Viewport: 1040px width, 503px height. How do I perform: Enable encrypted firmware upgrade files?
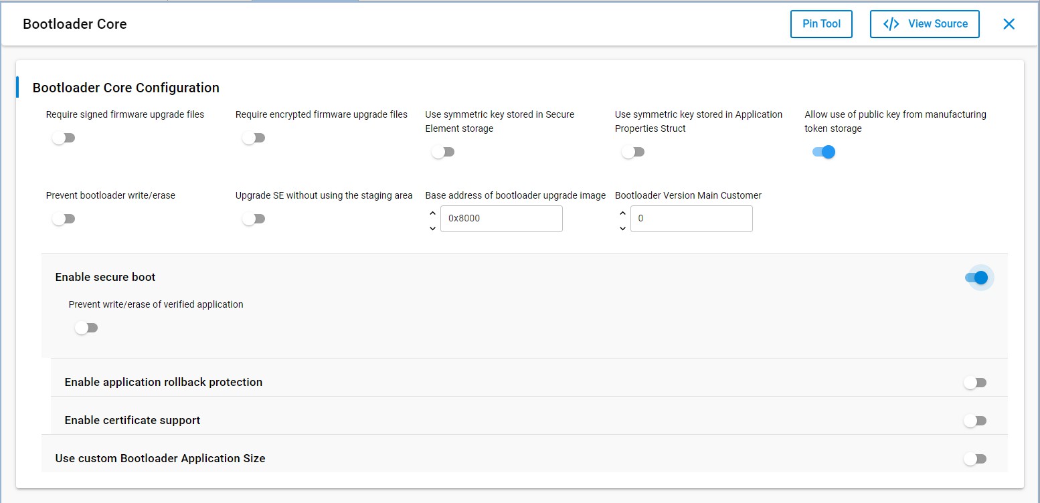[254, 137]
